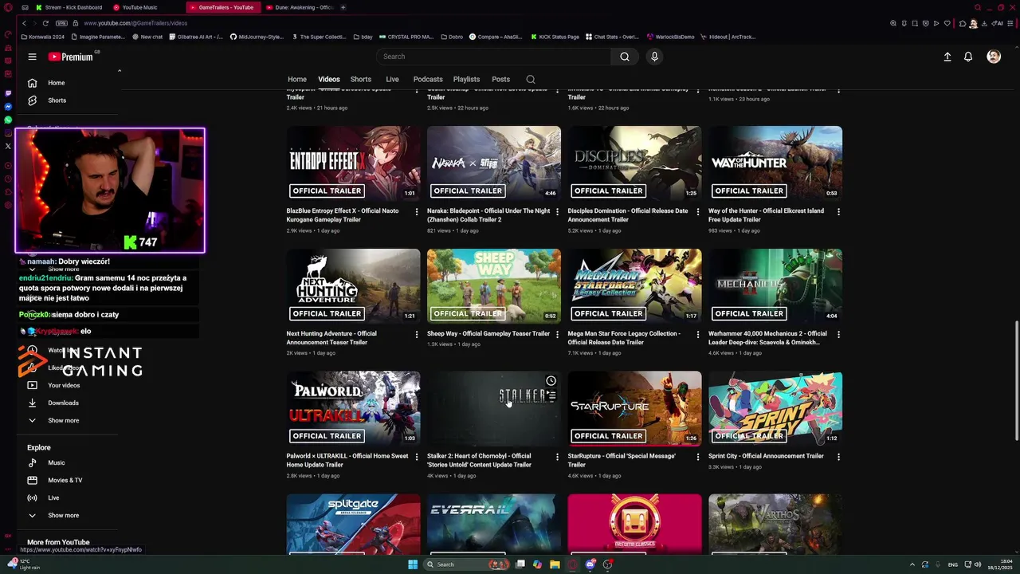Open options menu for Sheep Way video
The width and height of the screenshot is (1020, 574).
click(557, 334)
